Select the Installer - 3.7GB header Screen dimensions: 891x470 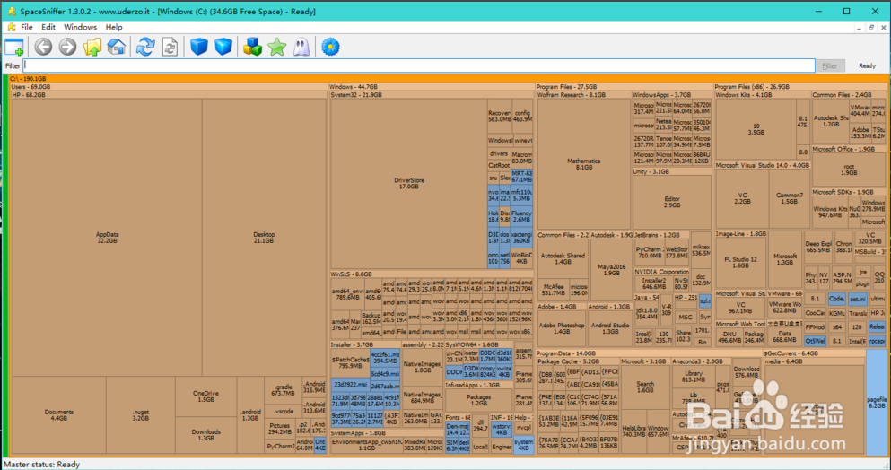365,344
